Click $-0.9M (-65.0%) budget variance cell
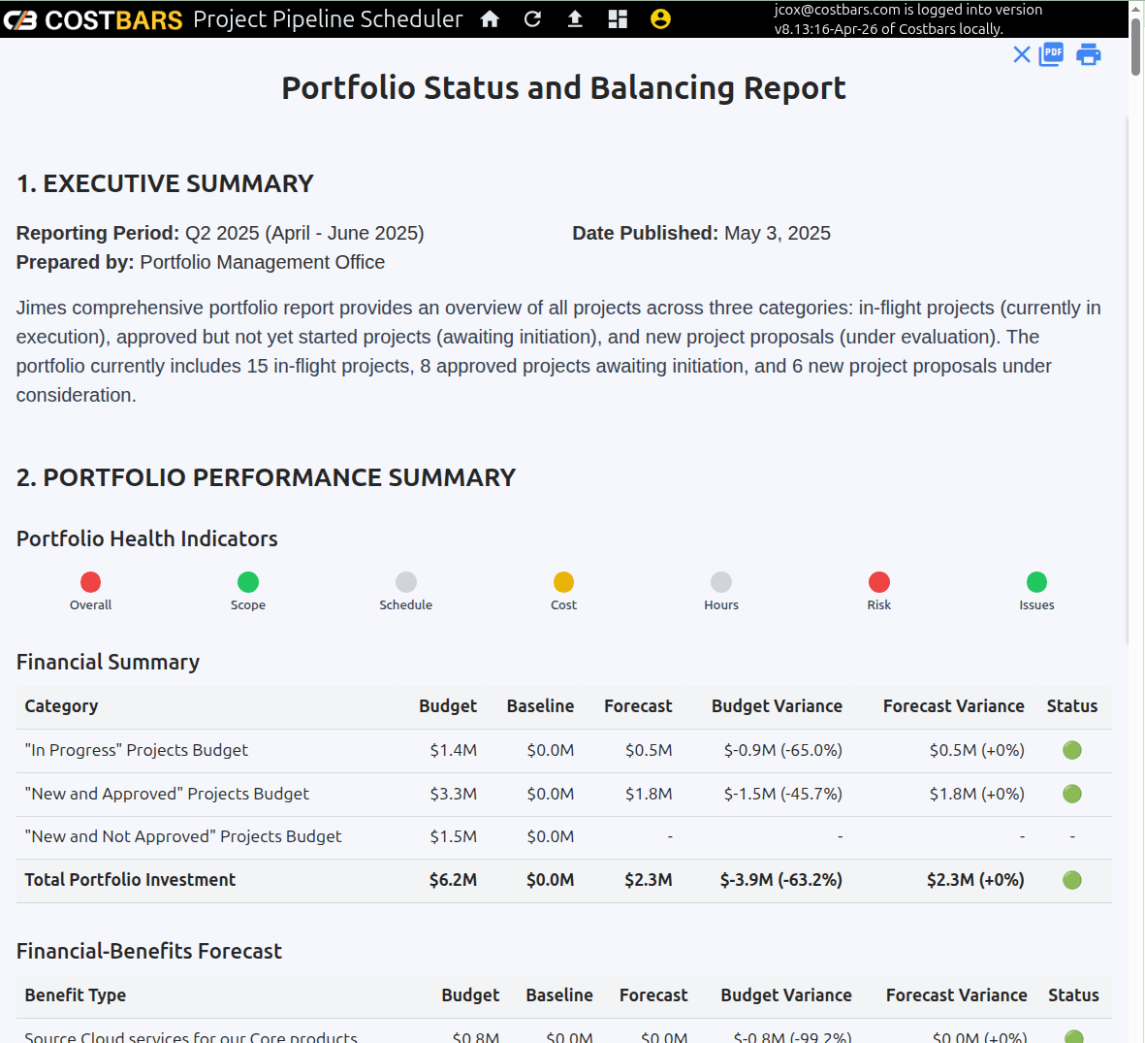 [x=782, y=750]
